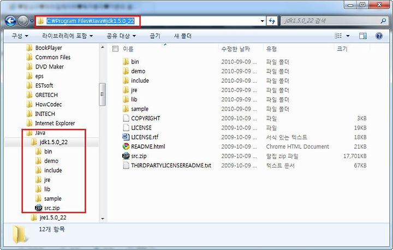This screenshot has height=250, width=393.
Task: Select demo folder icon in file list
Action: click(x=126, y=71)
